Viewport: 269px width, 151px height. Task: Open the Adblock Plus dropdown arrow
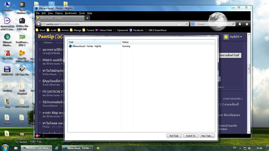click(x=40, y=136)
